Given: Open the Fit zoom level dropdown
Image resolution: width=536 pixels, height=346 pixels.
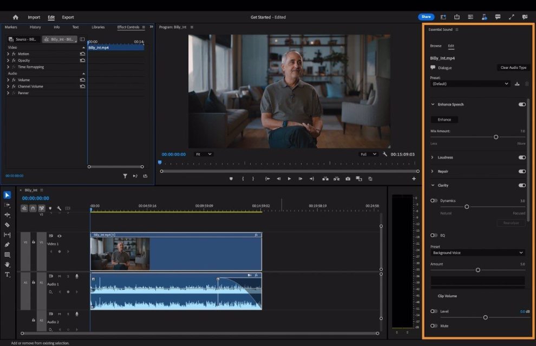Looking at the screenshot, I should coord(204,154).
